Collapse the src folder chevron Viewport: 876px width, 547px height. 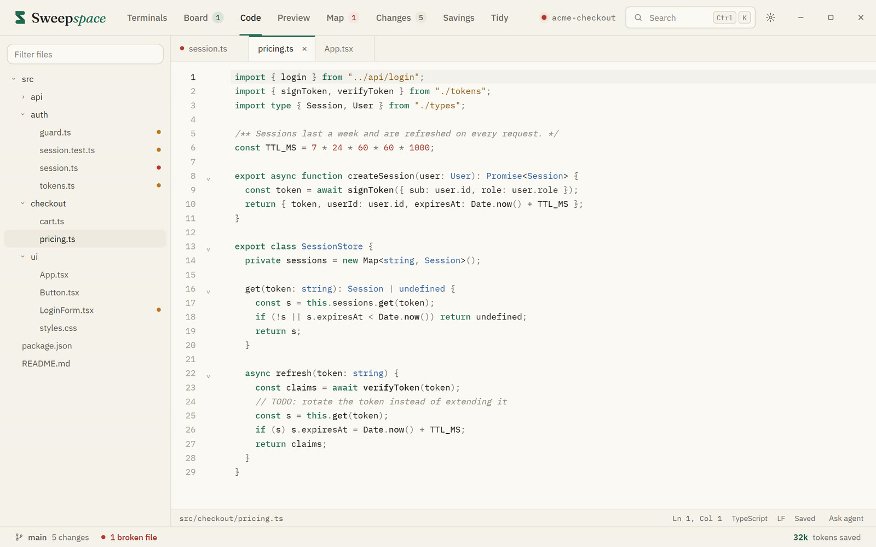[14, 79]
